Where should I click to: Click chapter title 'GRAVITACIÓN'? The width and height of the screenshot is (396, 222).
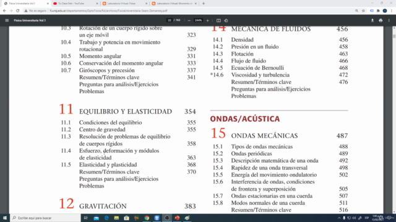[x=103, y=206]
